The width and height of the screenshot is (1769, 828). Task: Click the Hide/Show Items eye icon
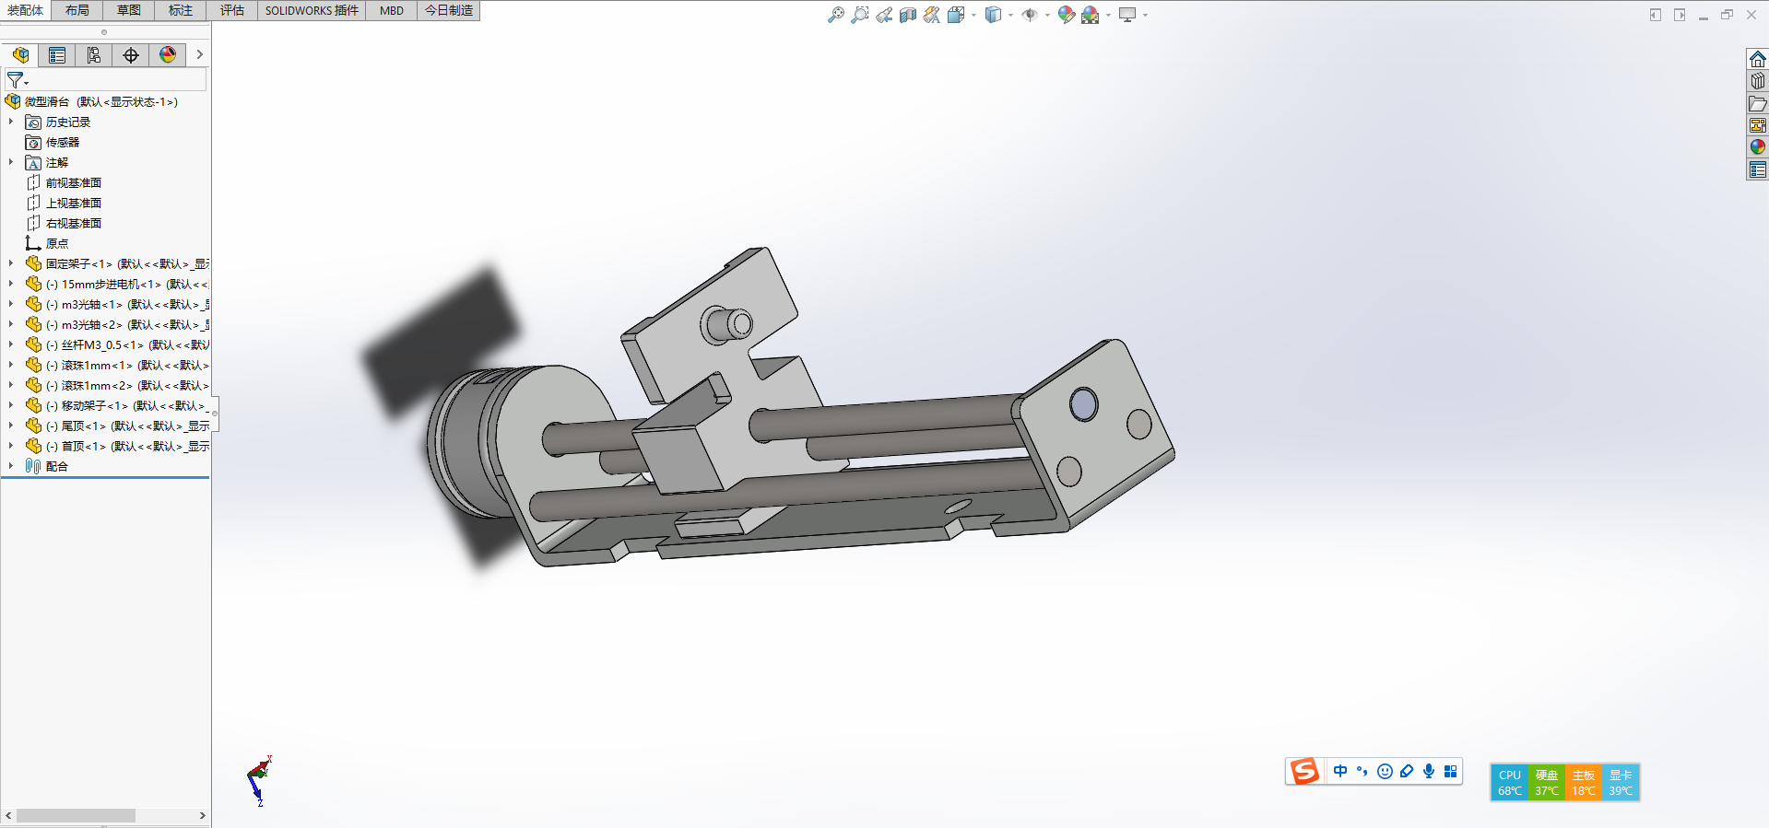pyautogui.click(x=1030, y=15)
